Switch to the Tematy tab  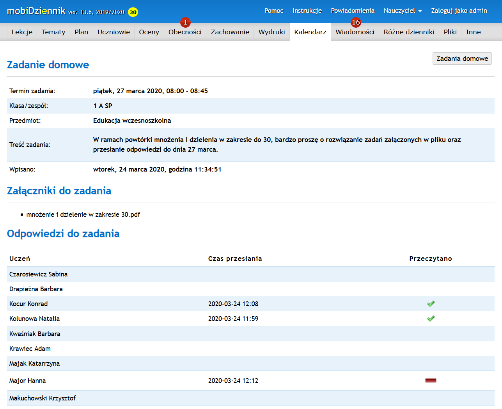pos(53,32)
